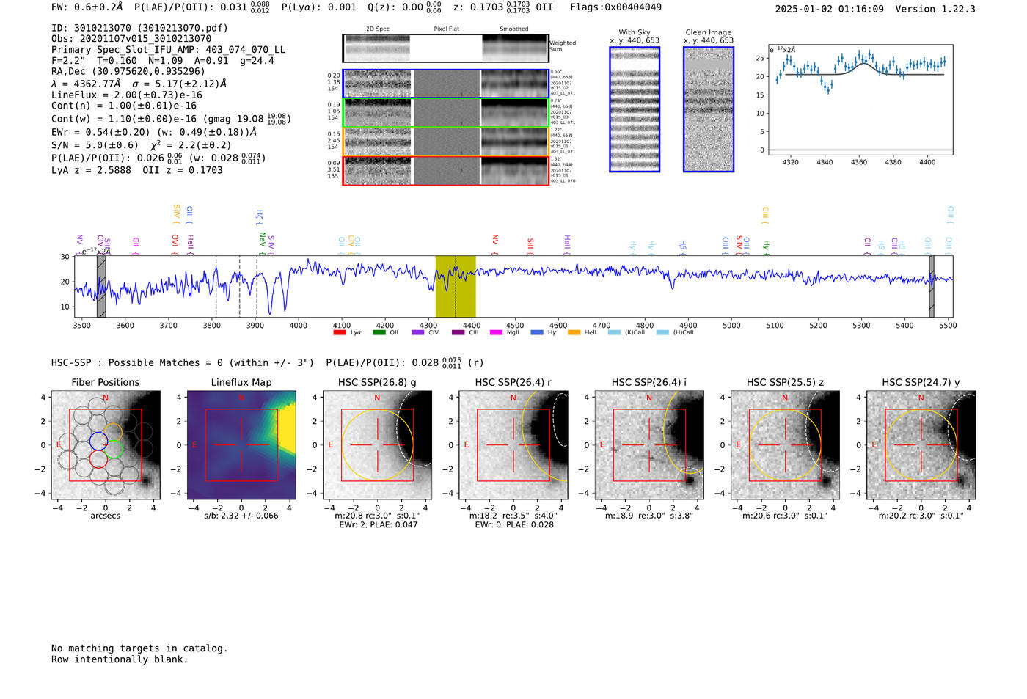Click the green fiber circle in Fiber Positions

coord(113,450)
